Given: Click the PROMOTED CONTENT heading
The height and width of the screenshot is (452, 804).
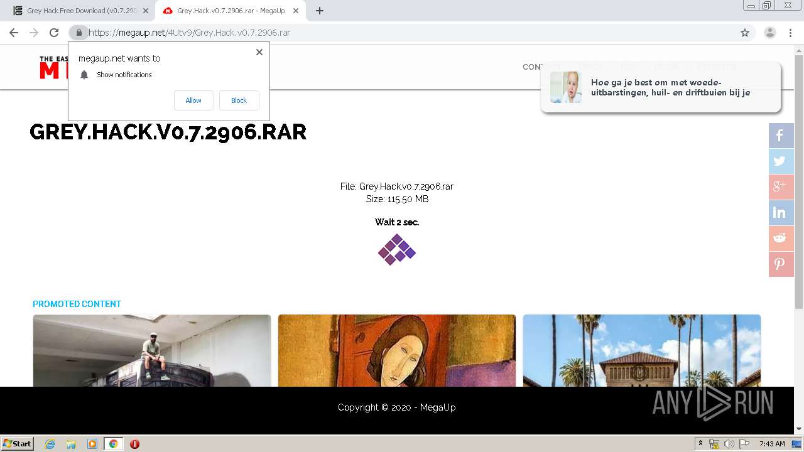Looking at the screenshot, I should (77, 304).
